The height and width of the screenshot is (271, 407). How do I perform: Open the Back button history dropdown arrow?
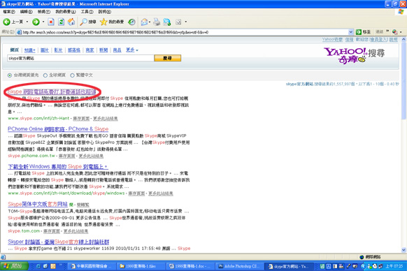coord(27,22)
